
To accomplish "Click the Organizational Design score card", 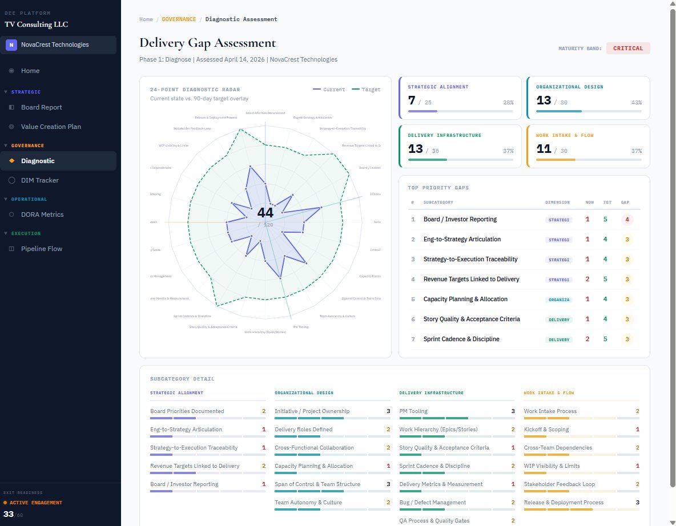I will (x=589, y=98).
